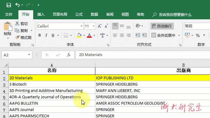Viewport: 210px width, 118px height.
Task: Activate the 格式刷 format painter
Action: pos(23,37)
